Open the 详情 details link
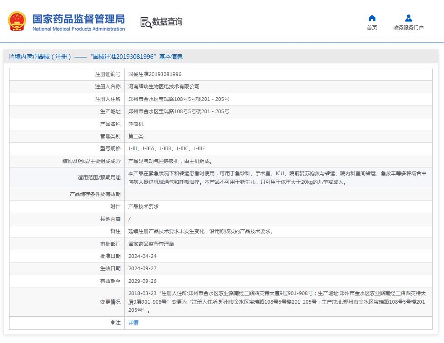444x343 pixels. pyautogui.click(x=133, y=323)
